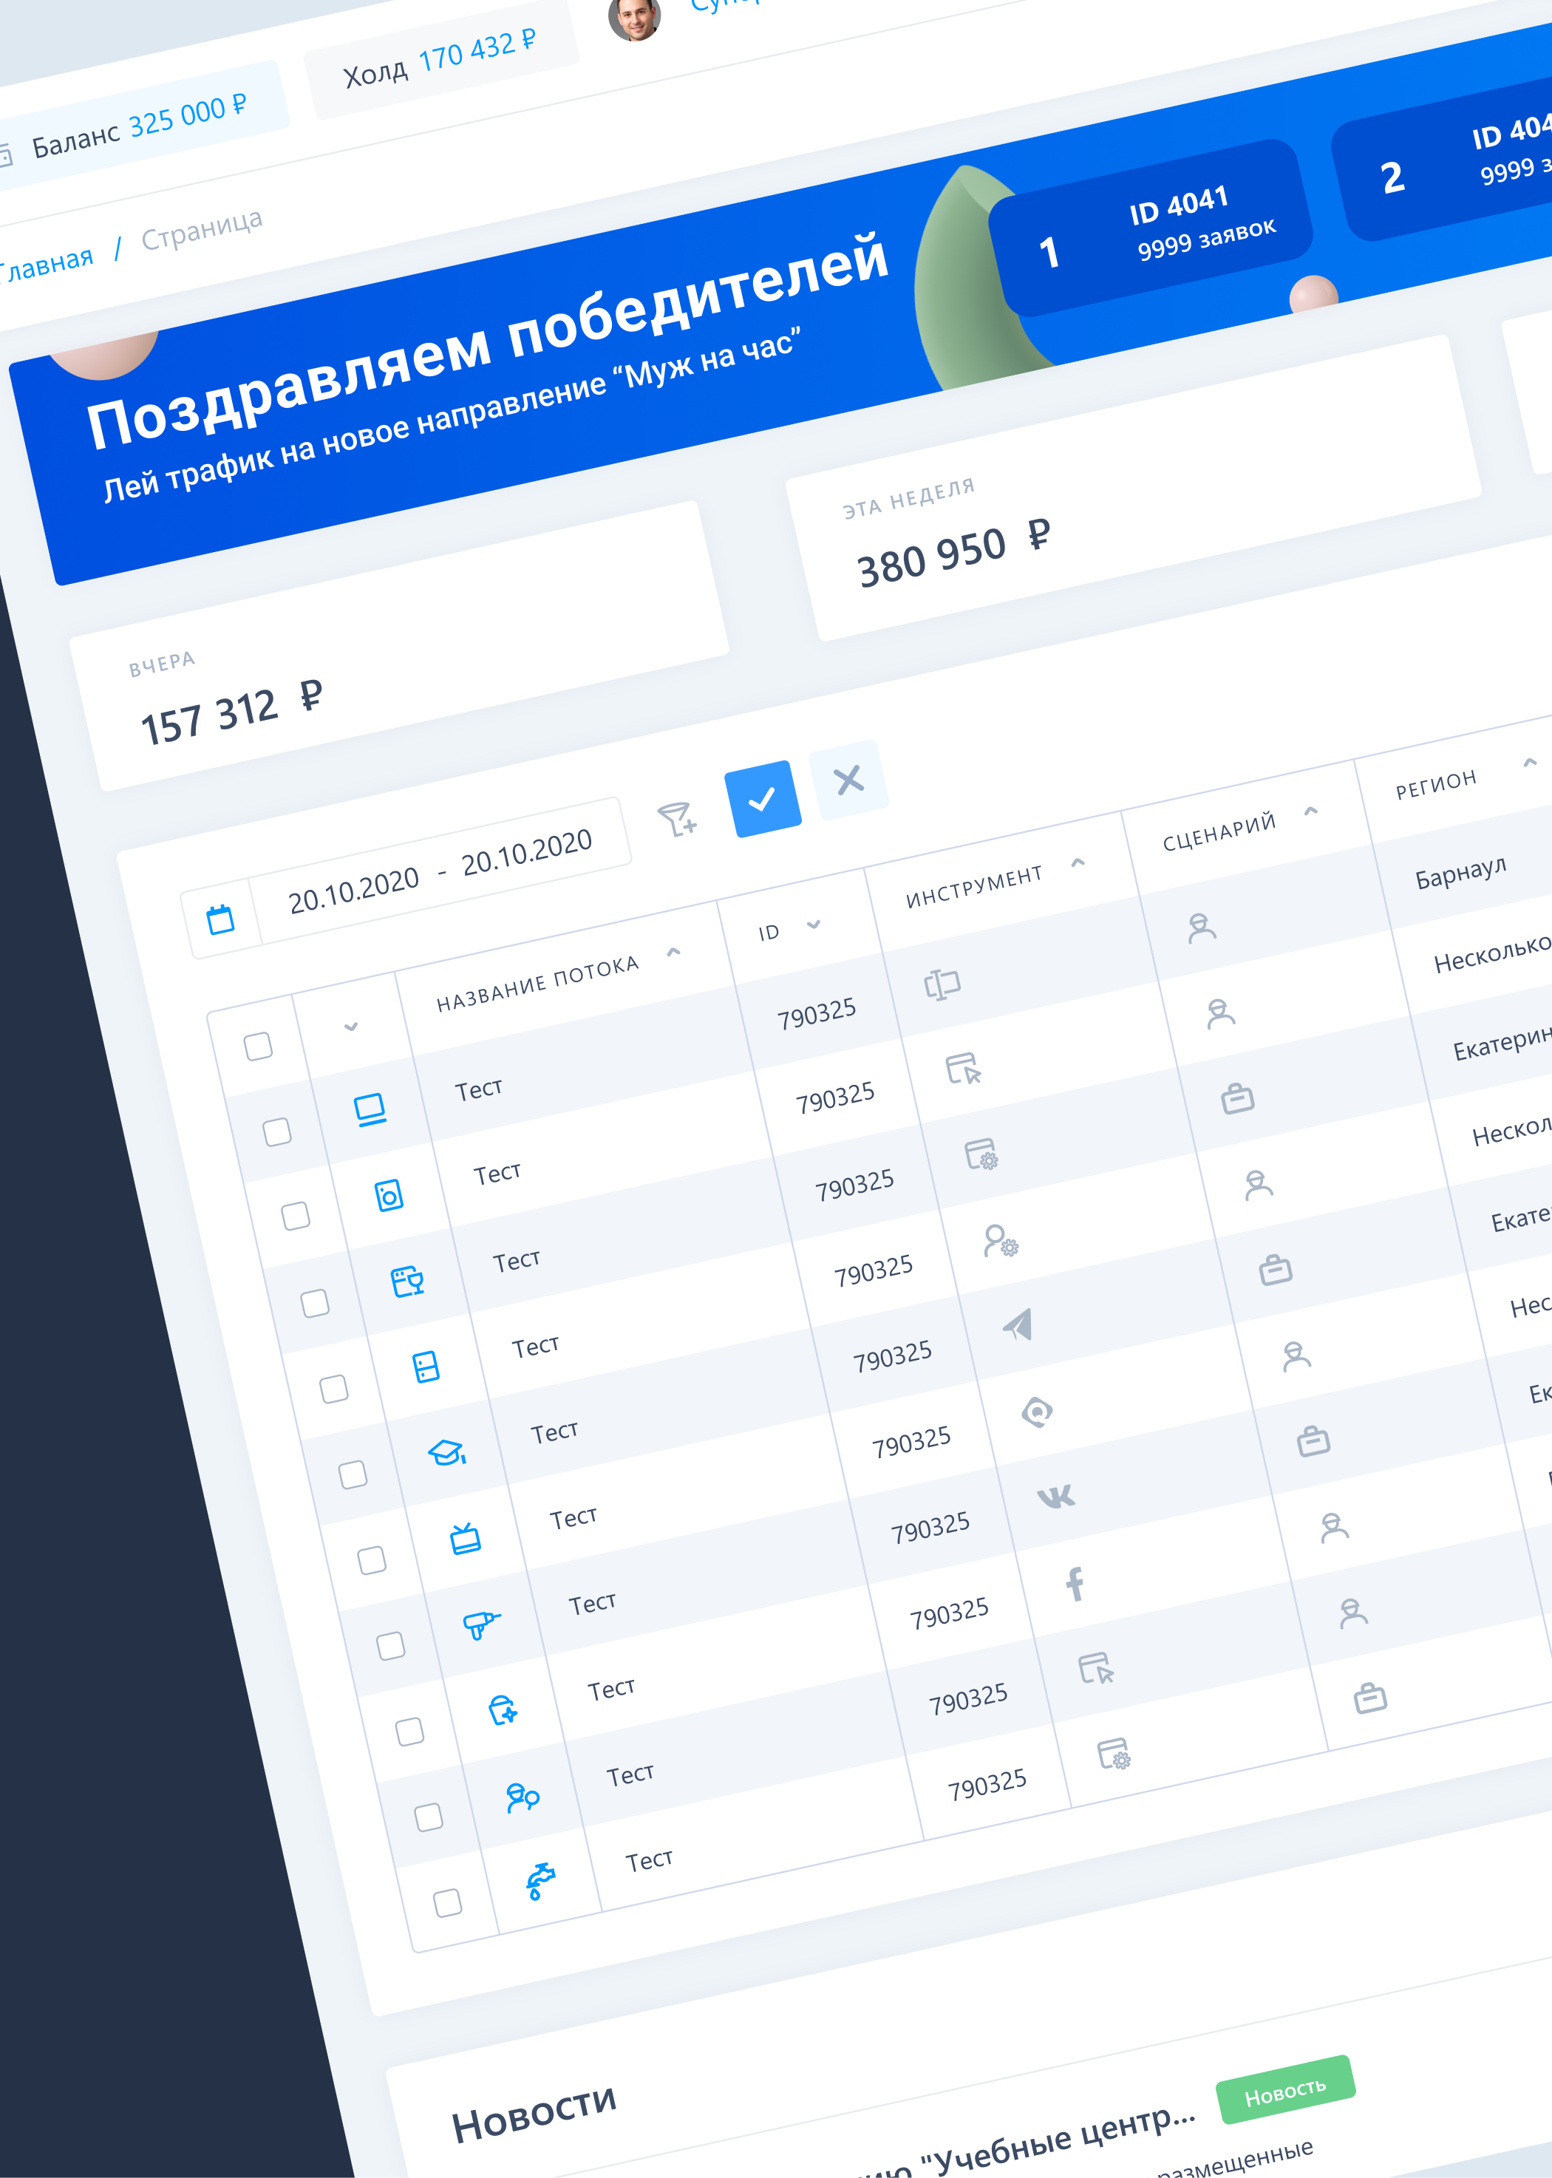Click the TV set icon in the table
The width and height of the screenshot is (1552, 2178).
464,1539
